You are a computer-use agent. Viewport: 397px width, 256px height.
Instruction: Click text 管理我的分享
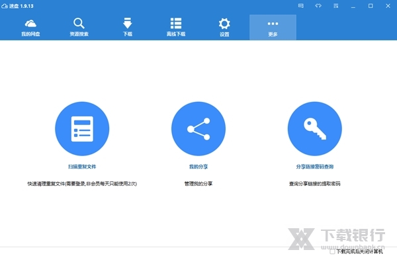click(198, 184)
